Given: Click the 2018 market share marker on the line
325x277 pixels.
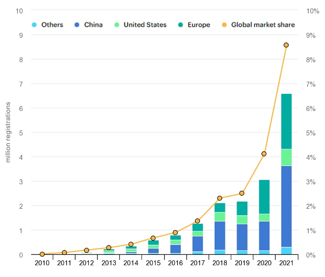Looking at the screenshot, I should (x=220, y=198).
